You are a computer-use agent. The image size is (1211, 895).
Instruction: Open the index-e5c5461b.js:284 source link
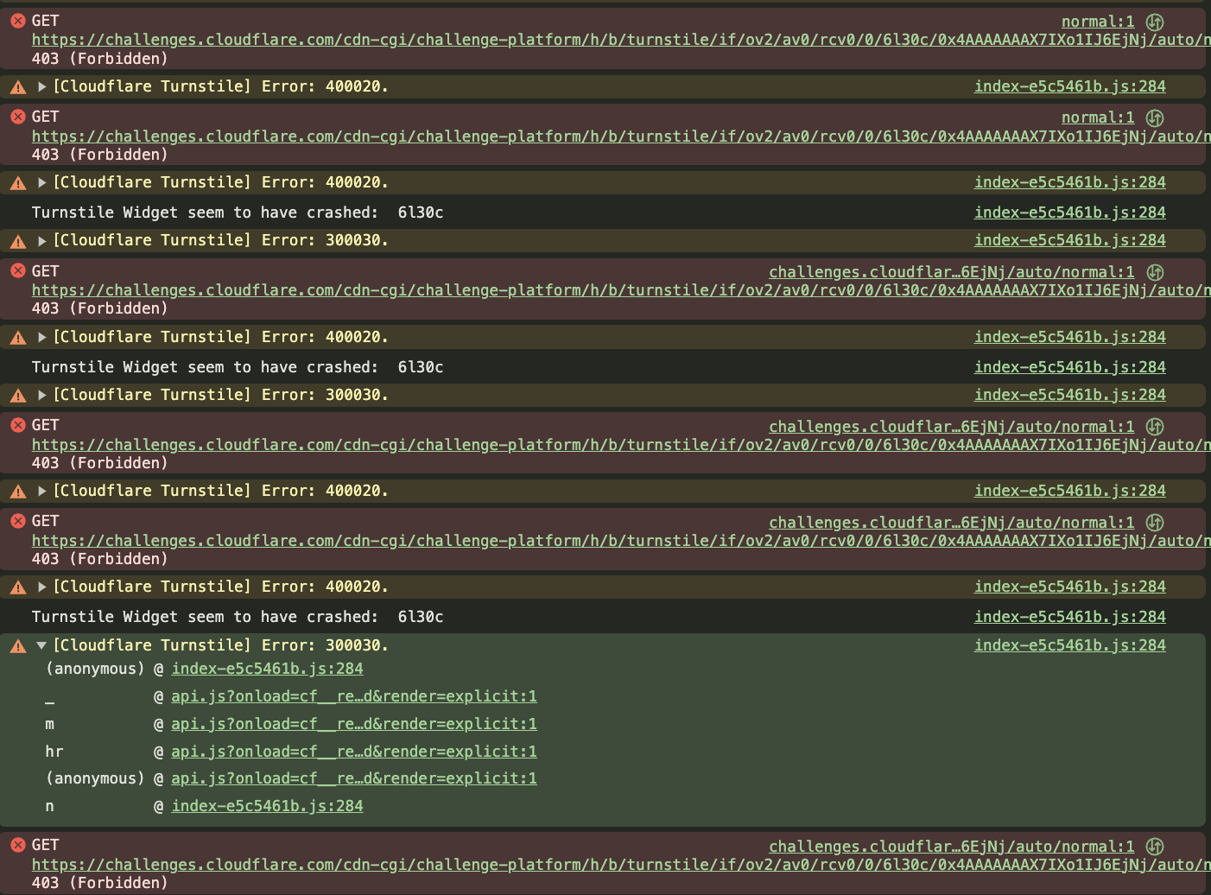coord(1069,86)
